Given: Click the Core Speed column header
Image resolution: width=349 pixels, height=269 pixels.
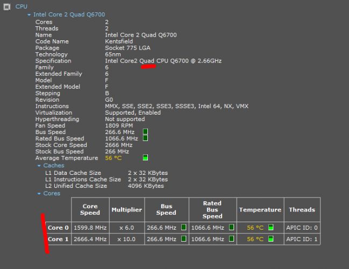Looking at the screenshot, I should click(90, 209).
